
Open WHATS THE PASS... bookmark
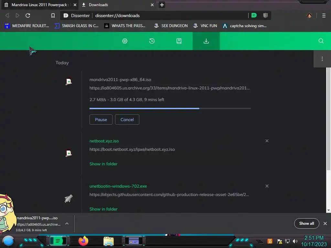tap(125, 26)
